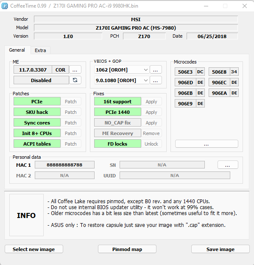
Task: Click the ME Disabled status field
Action: [x=41, y=80]
